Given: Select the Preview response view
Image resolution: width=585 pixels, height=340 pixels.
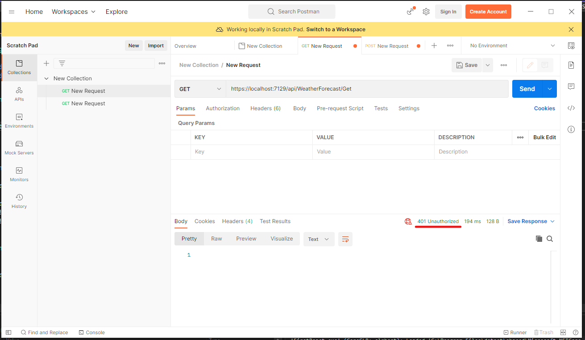Looking at the screenshot, I should [x=246, y=239].
